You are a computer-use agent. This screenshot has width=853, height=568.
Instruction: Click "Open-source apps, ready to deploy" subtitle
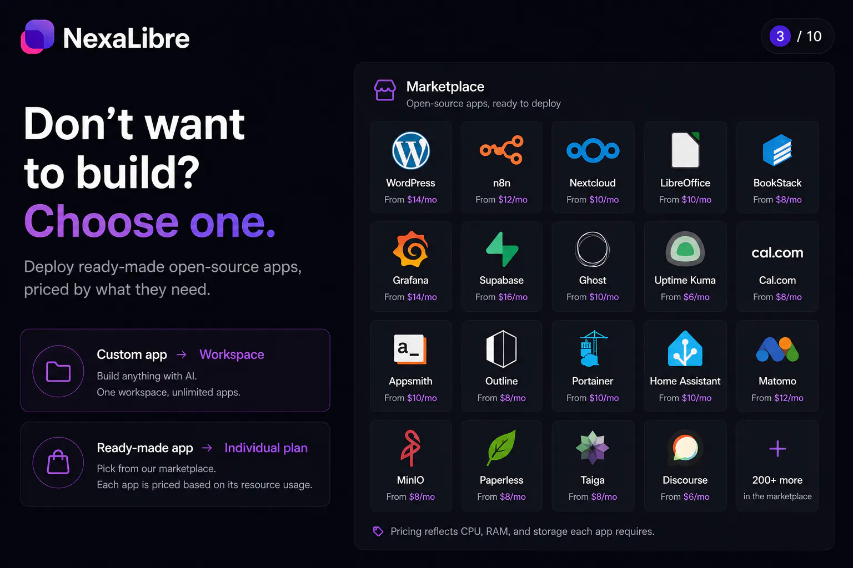point(484,103)
